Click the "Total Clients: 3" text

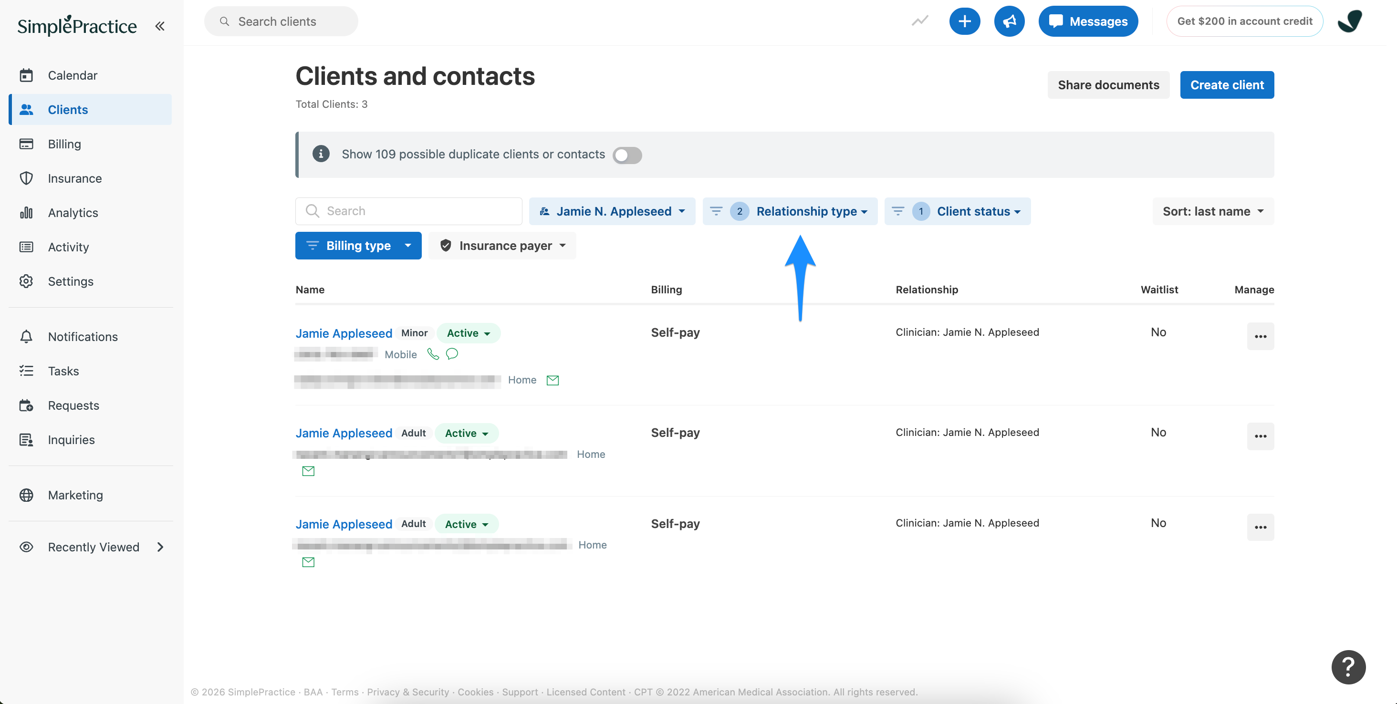(x=331, y=104)
